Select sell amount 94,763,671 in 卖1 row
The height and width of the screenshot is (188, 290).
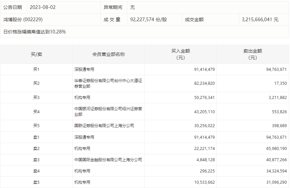tap(276, 137)
